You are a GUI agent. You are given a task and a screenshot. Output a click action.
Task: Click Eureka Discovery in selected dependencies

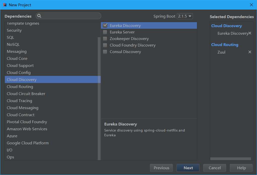[x=233, y=33]
